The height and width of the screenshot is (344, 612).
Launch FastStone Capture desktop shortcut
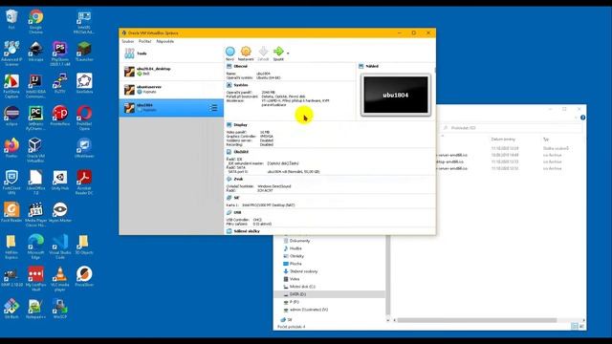click(x=11, y=86)
